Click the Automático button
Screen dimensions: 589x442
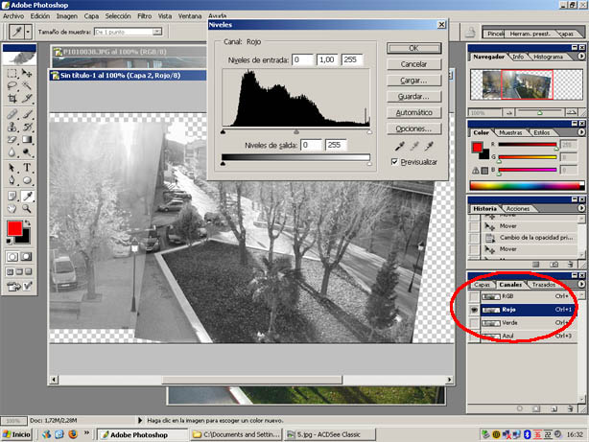412,112
